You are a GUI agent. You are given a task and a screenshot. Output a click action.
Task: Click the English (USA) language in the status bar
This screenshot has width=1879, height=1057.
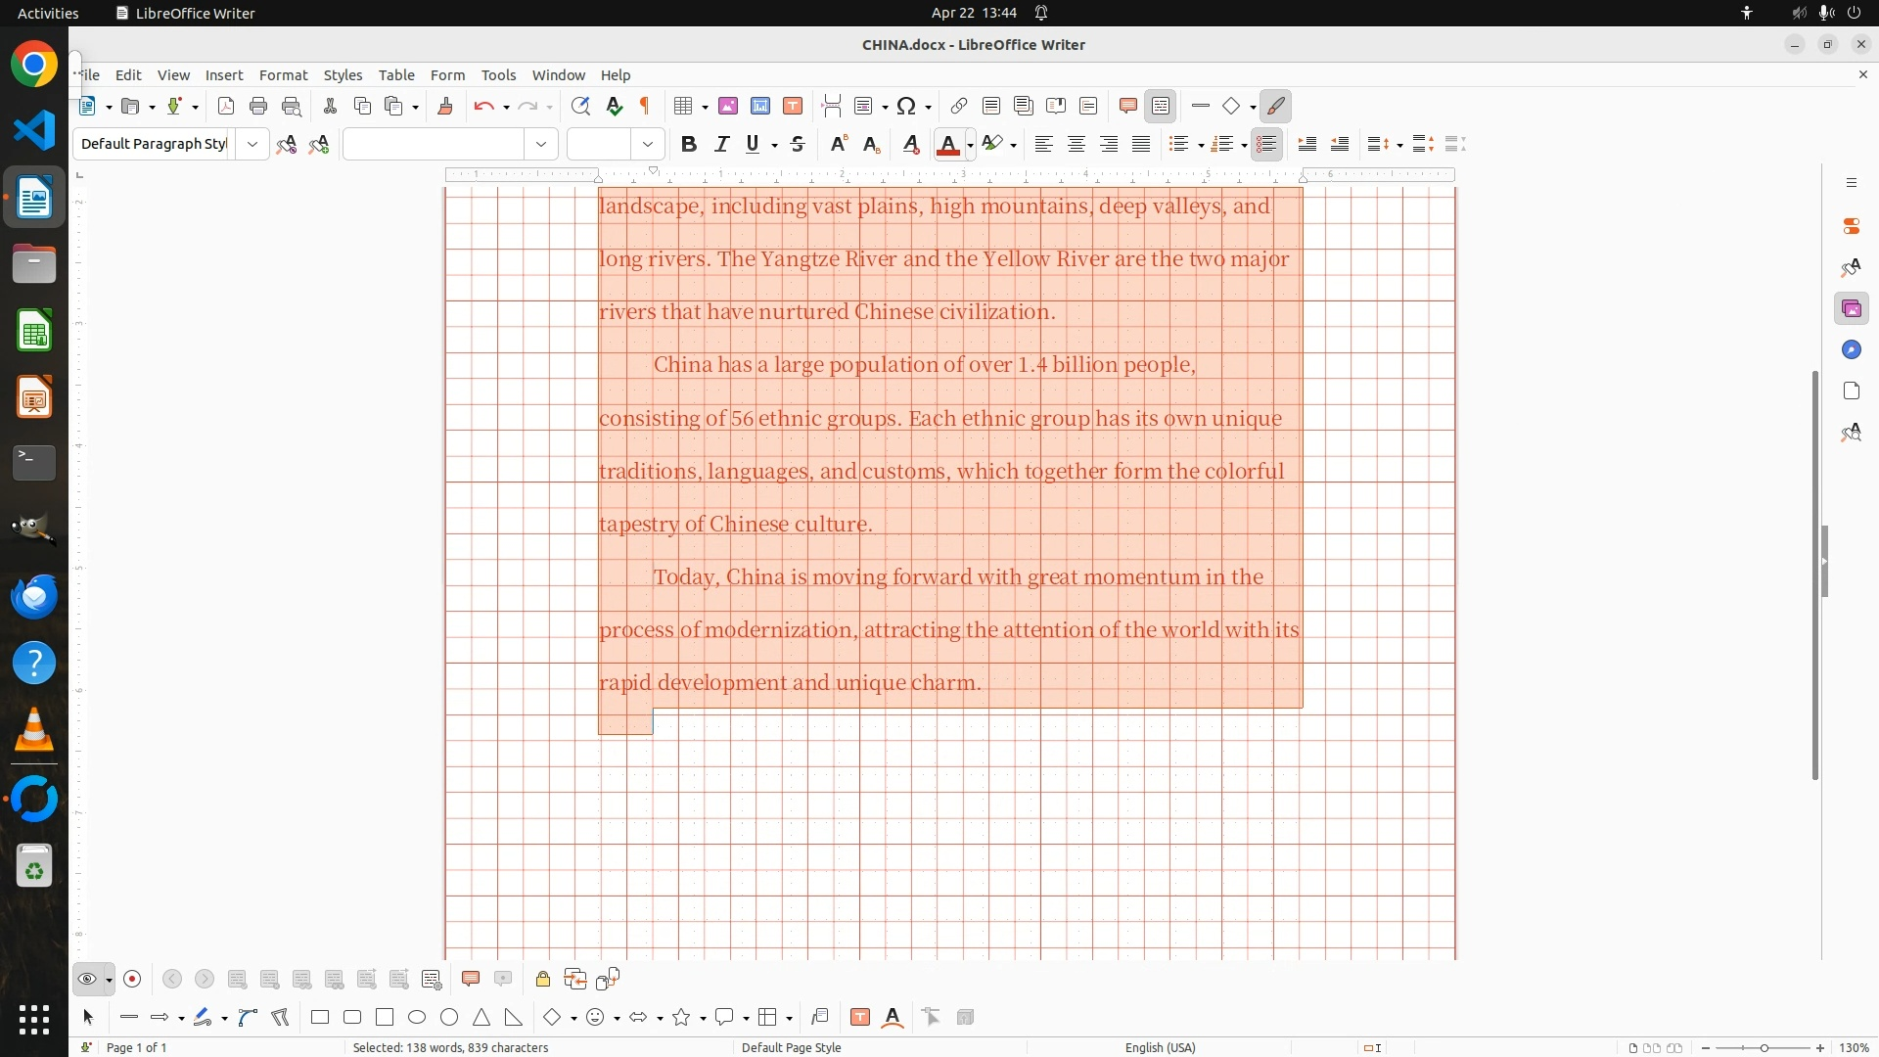pos(1160,1047)
